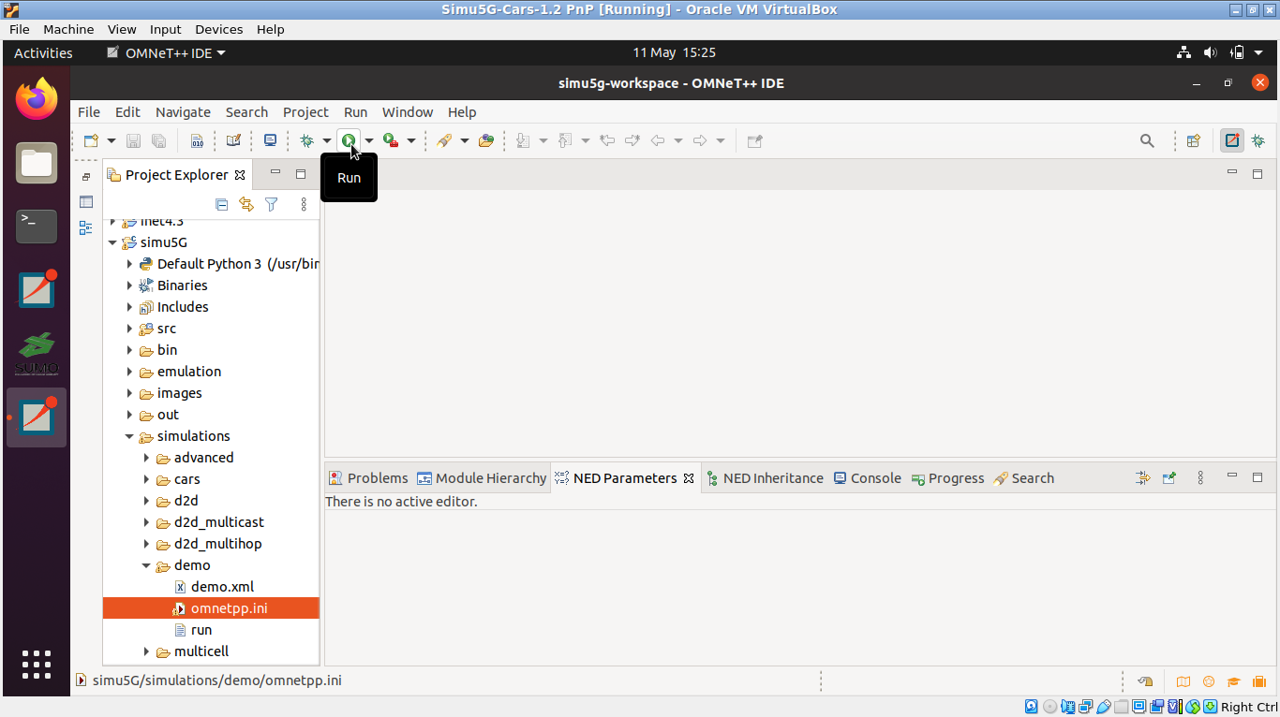
Task: Switch to the Progress tab
Action: click(947, 478)
